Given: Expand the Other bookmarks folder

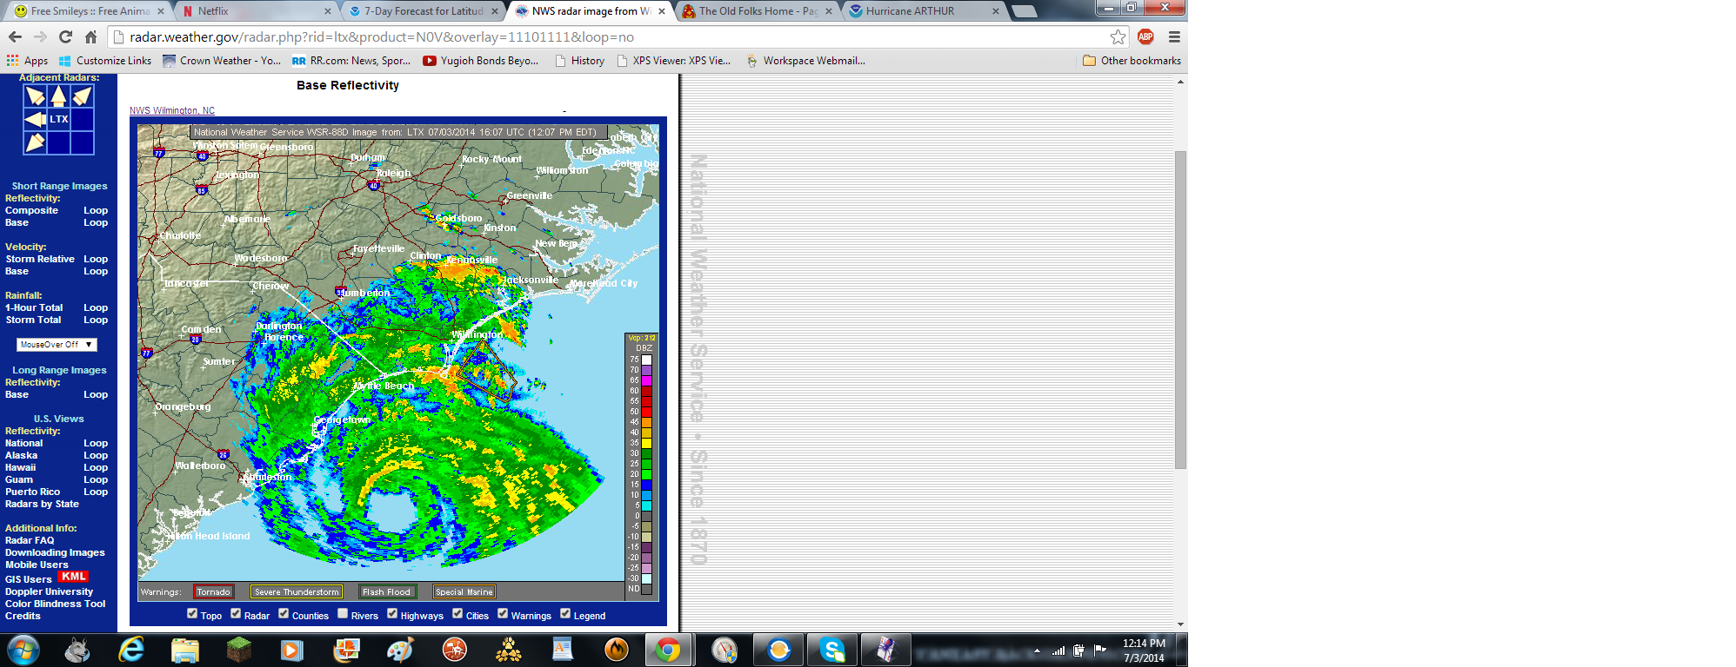Looking at the screenshot, I should (1132, 61).
